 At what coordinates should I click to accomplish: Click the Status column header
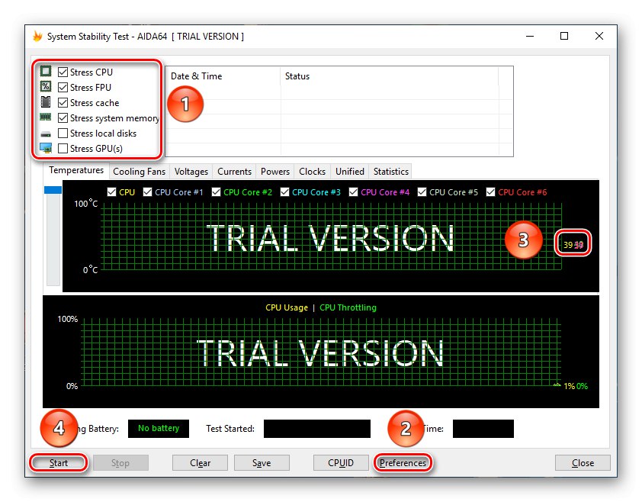[x=390, y=76]
